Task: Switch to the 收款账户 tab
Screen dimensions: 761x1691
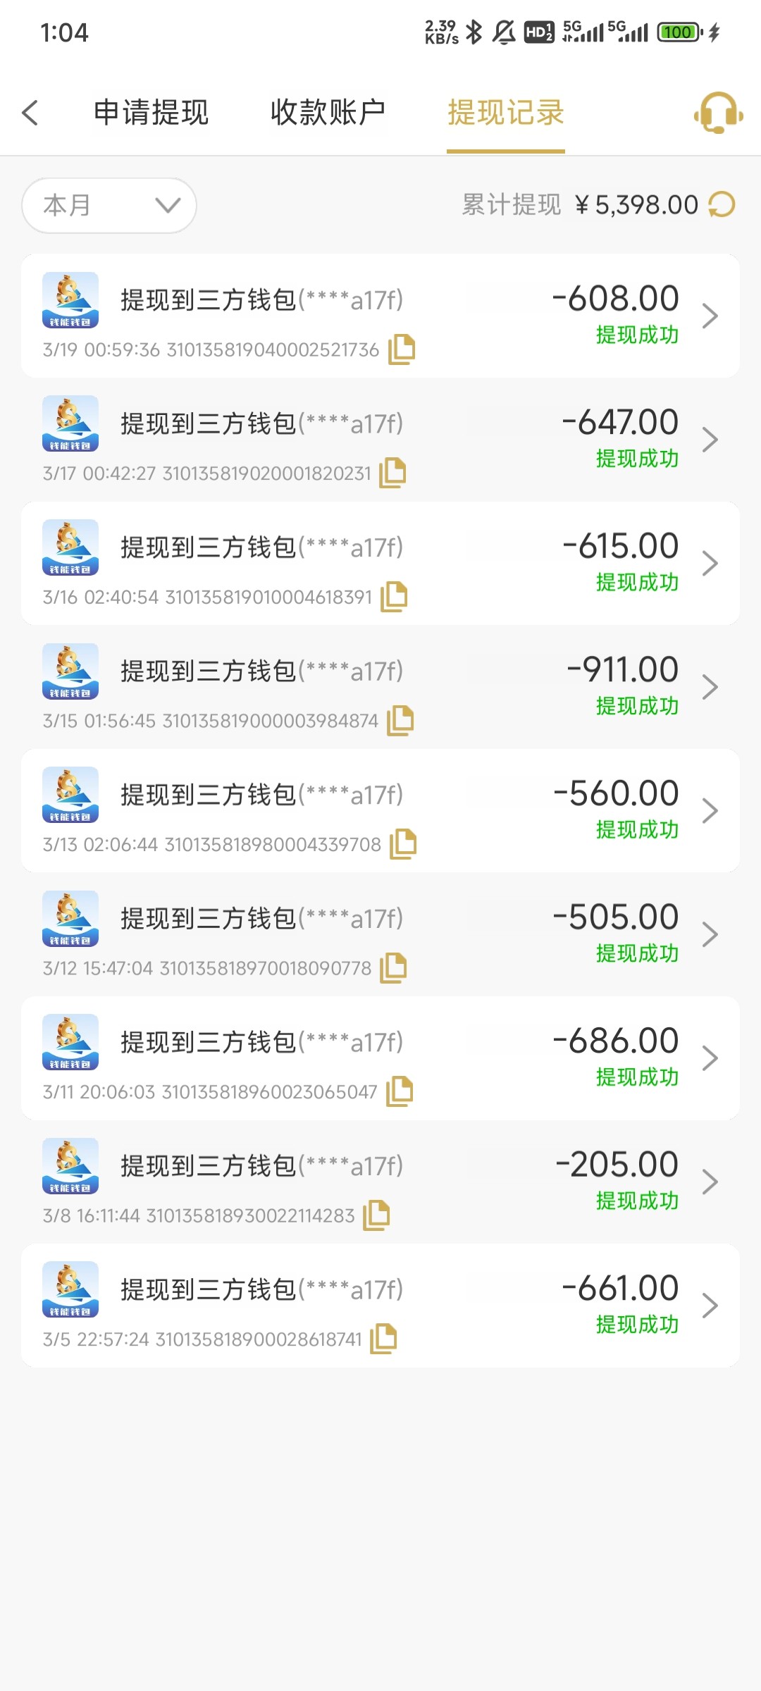Action: point(328,113)
